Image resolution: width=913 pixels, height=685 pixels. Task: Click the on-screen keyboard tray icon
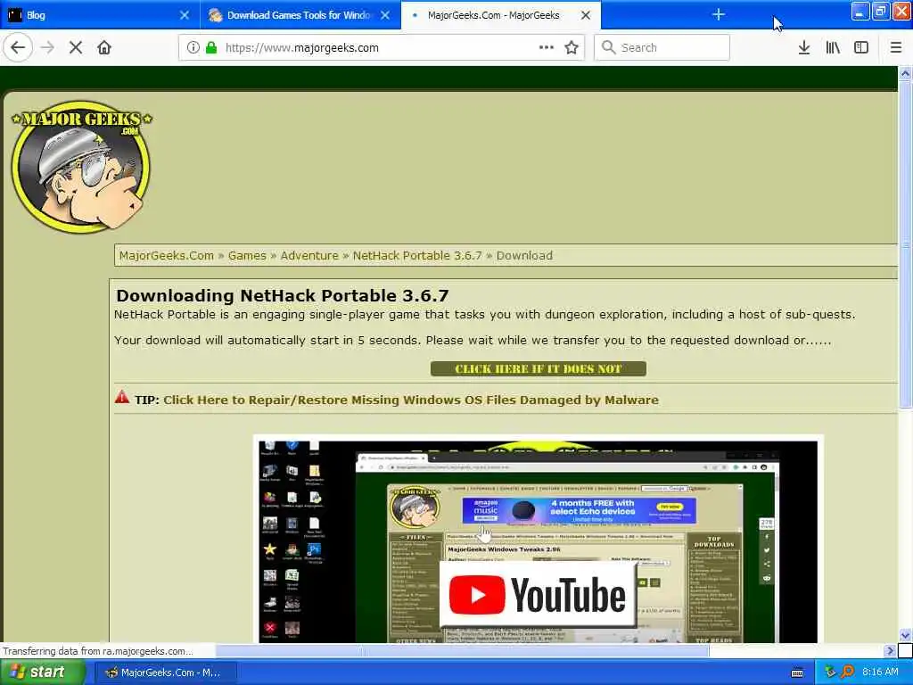click(797, 673)
